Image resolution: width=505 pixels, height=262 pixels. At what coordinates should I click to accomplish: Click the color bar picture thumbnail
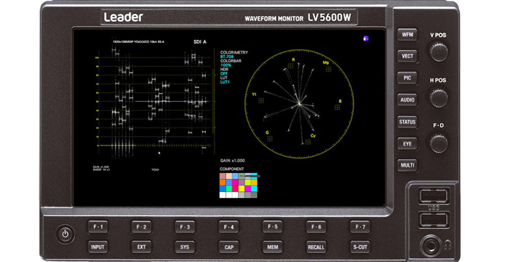(x=239, y=186)
